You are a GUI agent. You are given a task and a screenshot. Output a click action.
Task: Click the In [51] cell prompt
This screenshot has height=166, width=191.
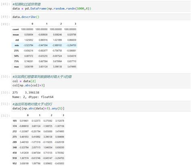[x=5, y=104]
